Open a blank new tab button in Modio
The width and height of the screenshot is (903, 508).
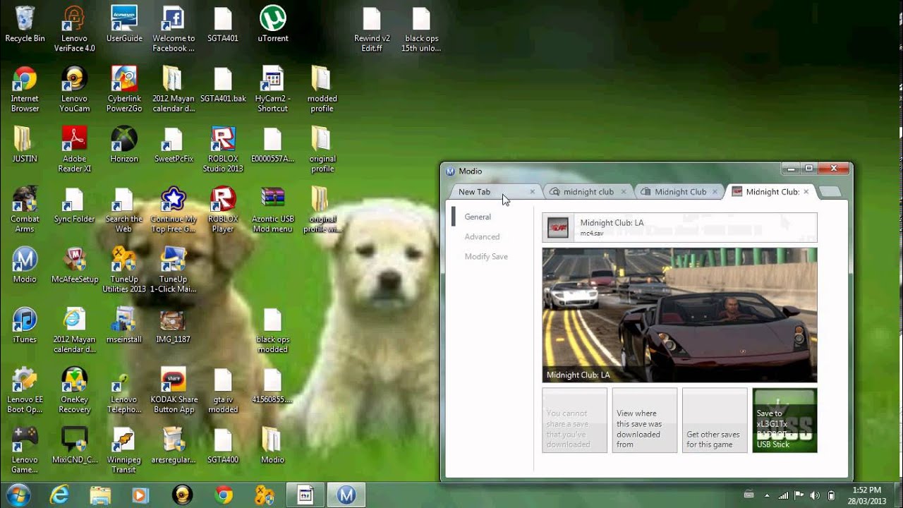pyautogui.click(x=830, y=192)
